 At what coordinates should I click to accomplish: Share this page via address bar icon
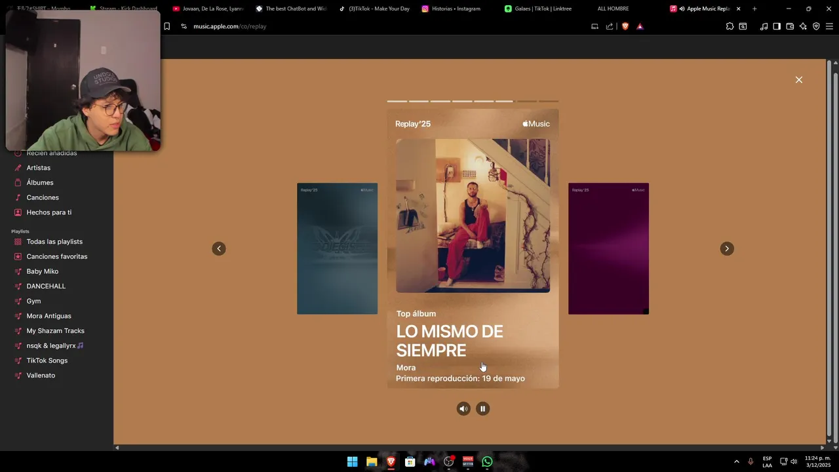(x=610, y=26)
